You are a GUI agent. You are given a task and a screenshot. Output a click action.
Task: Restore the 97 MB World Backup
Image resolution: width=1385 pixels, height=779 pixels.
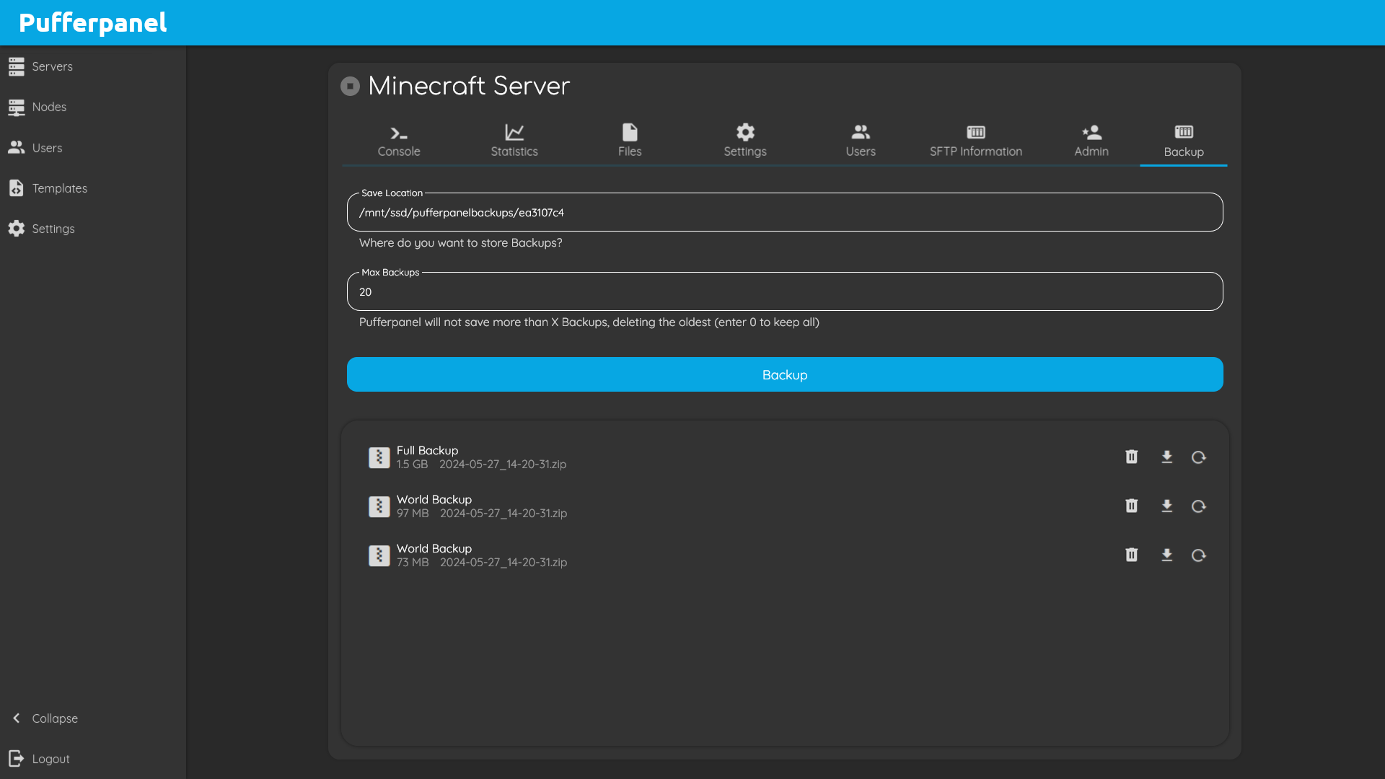tap(1198, 506)
